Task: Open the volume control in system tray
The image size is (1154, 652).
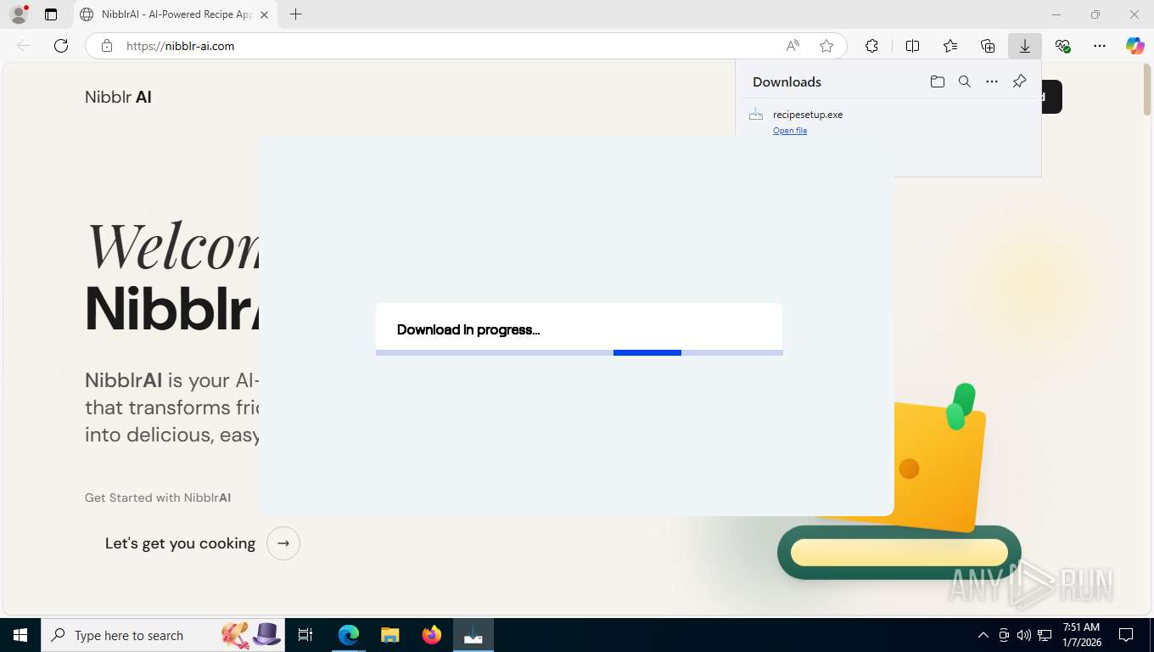Action: 1024,635
